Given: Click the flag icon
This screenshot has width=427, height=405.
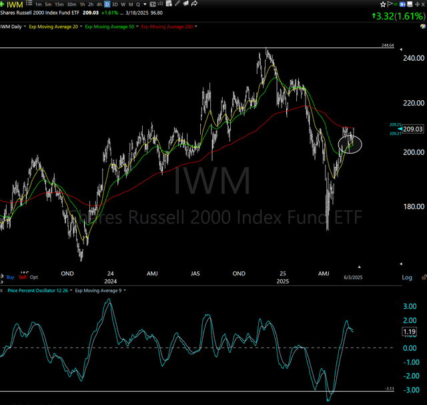Looking at the screenshot, I should [390, 4].
